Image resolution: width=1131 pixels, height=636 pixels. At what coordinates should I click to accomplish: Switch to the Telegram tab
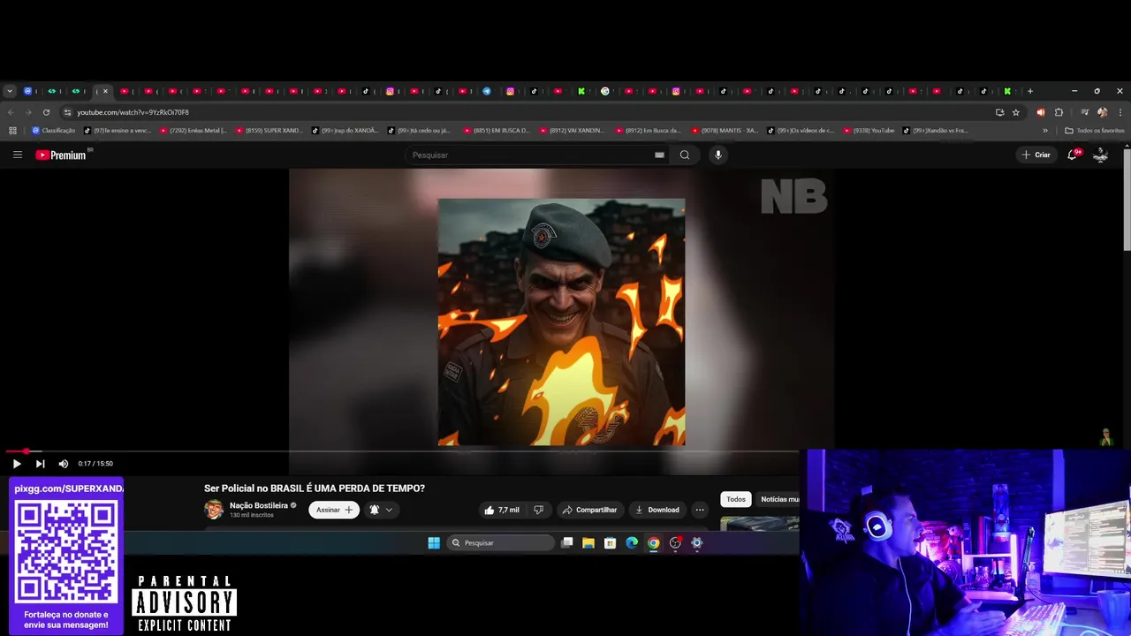[x=487, y=91]
